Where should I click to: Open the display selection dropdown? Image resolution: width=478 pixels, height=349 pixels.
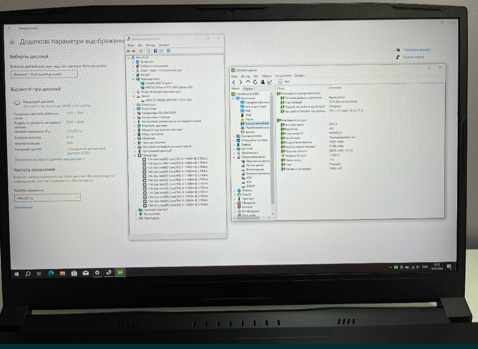point(44,74)
